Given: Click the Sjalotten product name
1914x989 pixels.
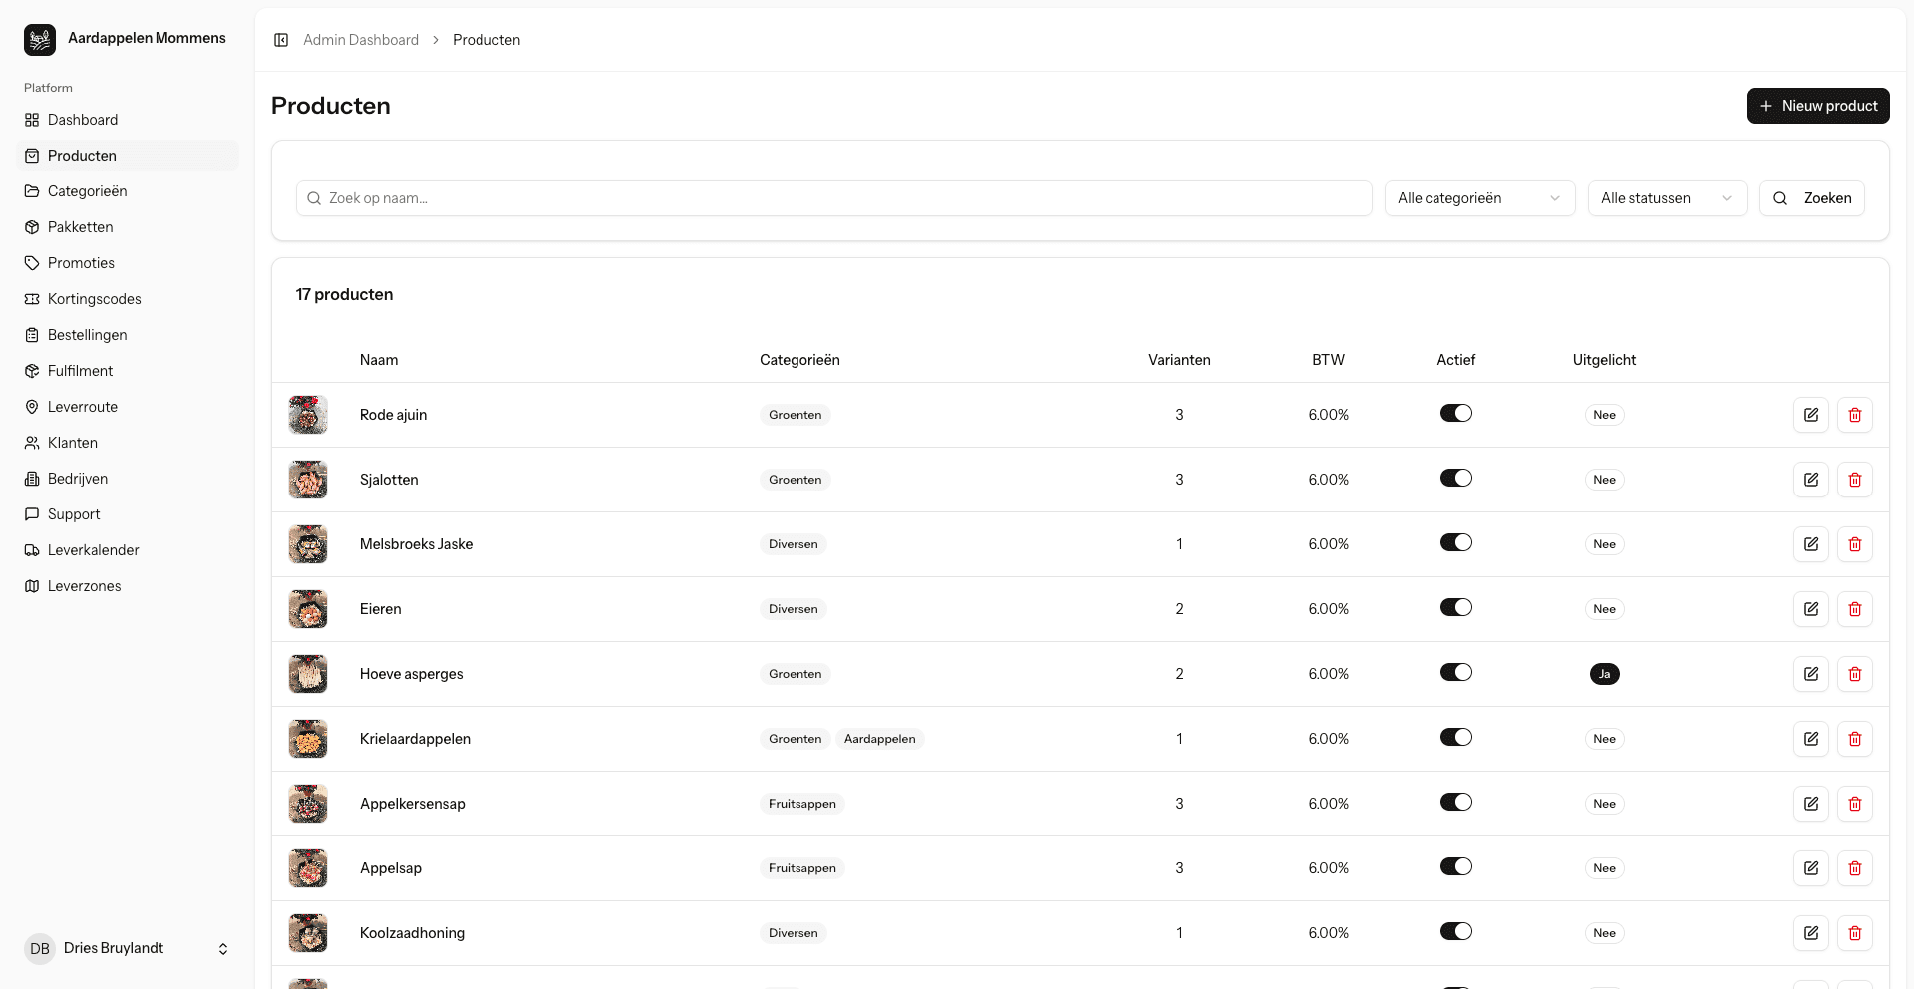Looking at the screenshot, I should pyautogui.click(x=389, y=480).
